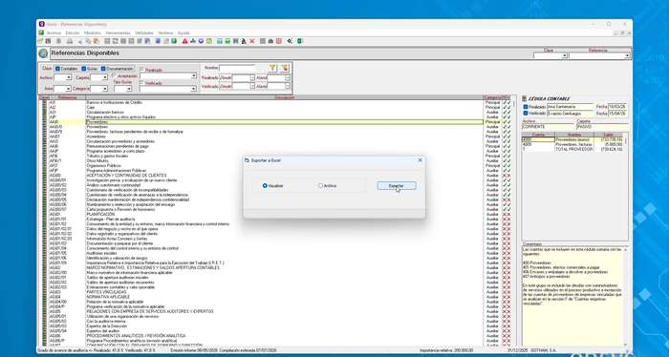Click the pink calendar-like toolbar icon
The image size is (669, 357).
tap(279, 41)
